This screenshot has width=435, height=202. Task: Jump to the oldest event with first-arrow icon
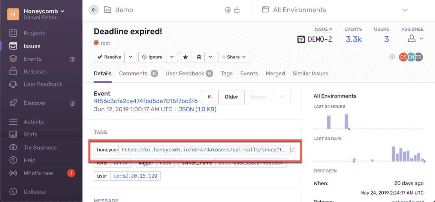click(210, 97)
